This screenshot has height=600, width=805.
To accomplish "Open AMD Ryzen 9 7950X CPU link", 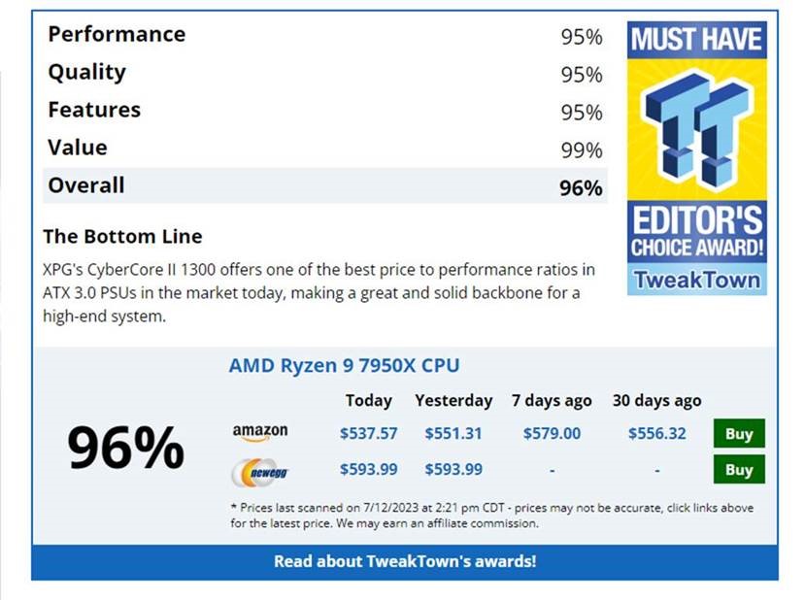I will click(344, 365).
